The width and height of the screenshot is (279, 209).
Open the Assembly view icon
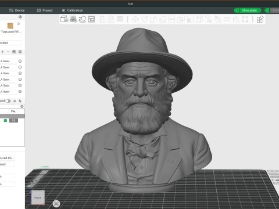260,19
